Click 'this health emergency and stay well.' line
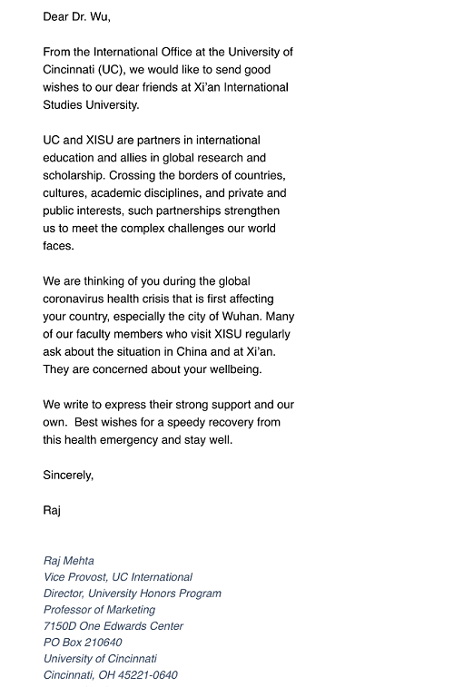Screen dimensions: 454x687 (x=138, y=440)
